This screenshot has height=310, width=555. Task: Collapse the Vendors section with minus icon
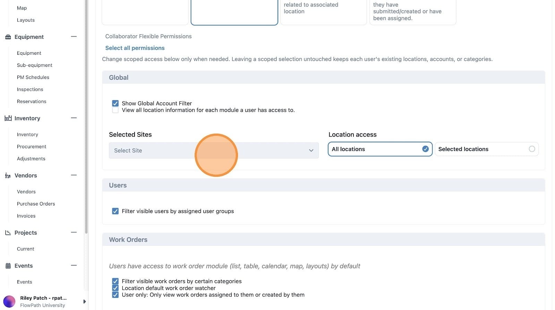coord(74,175)
